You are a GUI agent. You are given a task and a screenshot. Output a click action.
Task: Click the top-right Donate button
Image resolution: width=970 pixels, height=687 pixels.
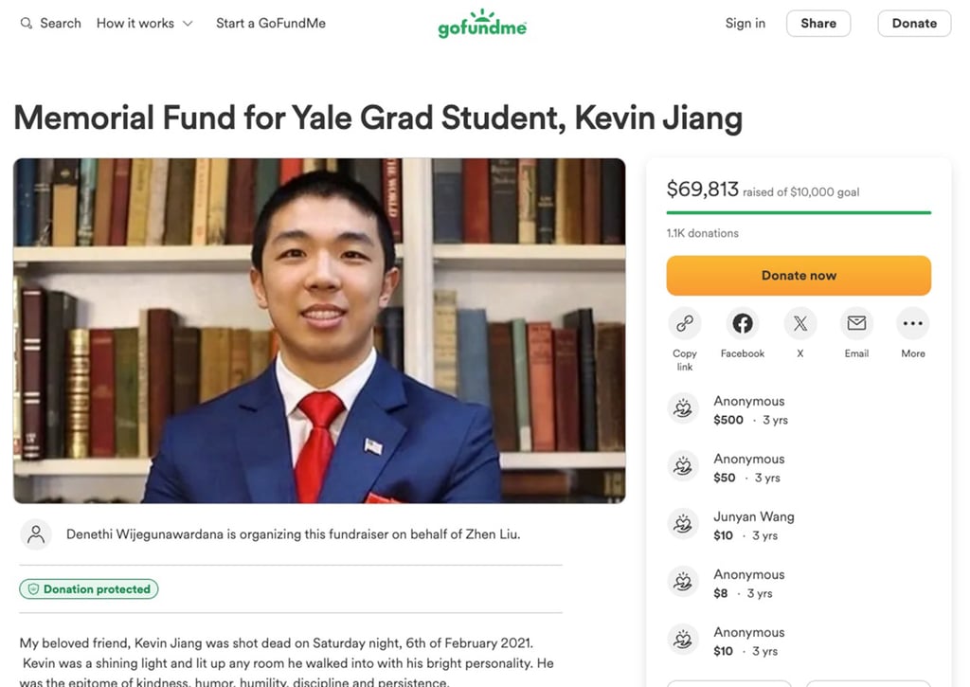pos(913,23)
